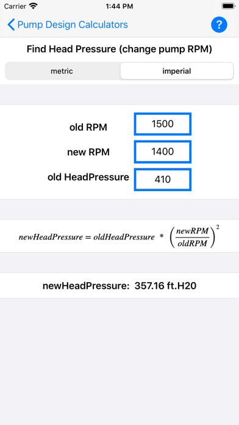Tap the newHeadPressure formula image
Image resolution: width=239 pixels, height=425 pixels.
tap(120, 236)
